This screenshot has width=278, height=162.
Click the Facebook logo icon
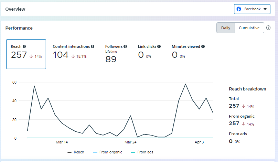239,9
